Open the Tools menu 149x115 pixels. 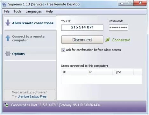coord(18,11)
